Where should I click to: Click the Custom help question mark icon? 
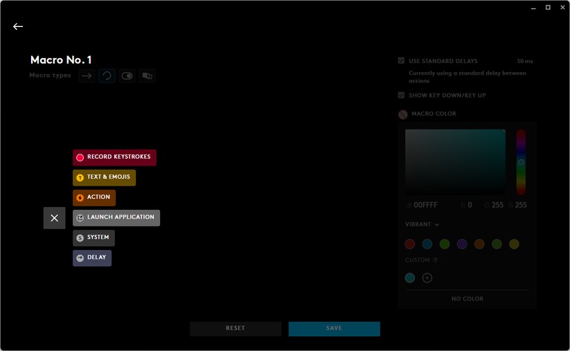click(436, 260)
